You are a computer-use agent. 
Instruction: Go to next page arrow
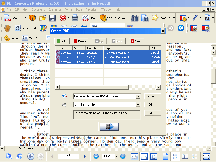coord(85,156)
